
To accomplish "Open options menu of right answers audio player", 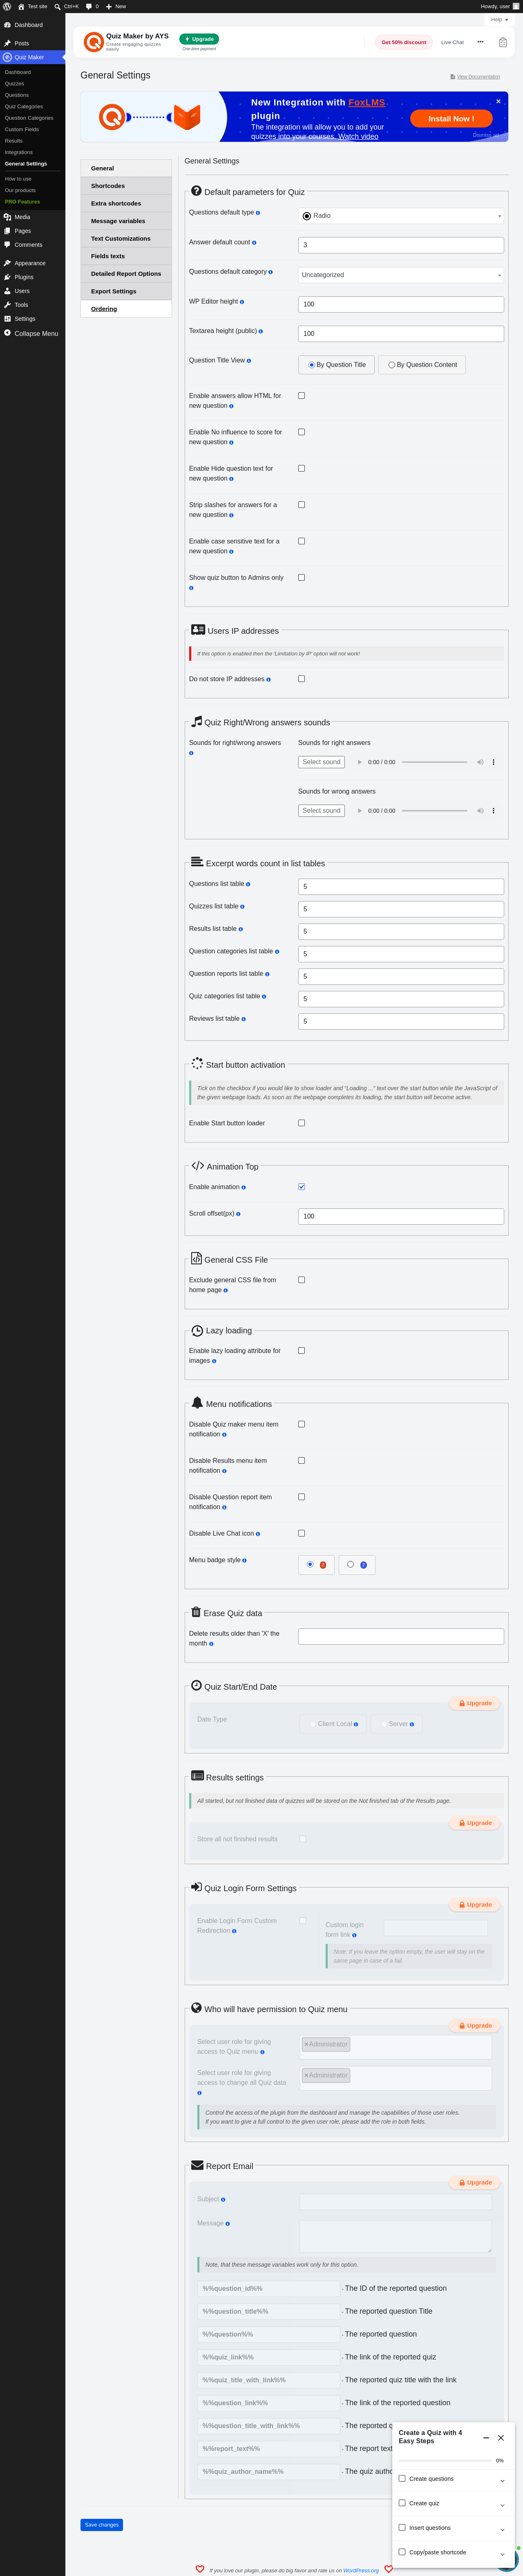I will [493, 762].
